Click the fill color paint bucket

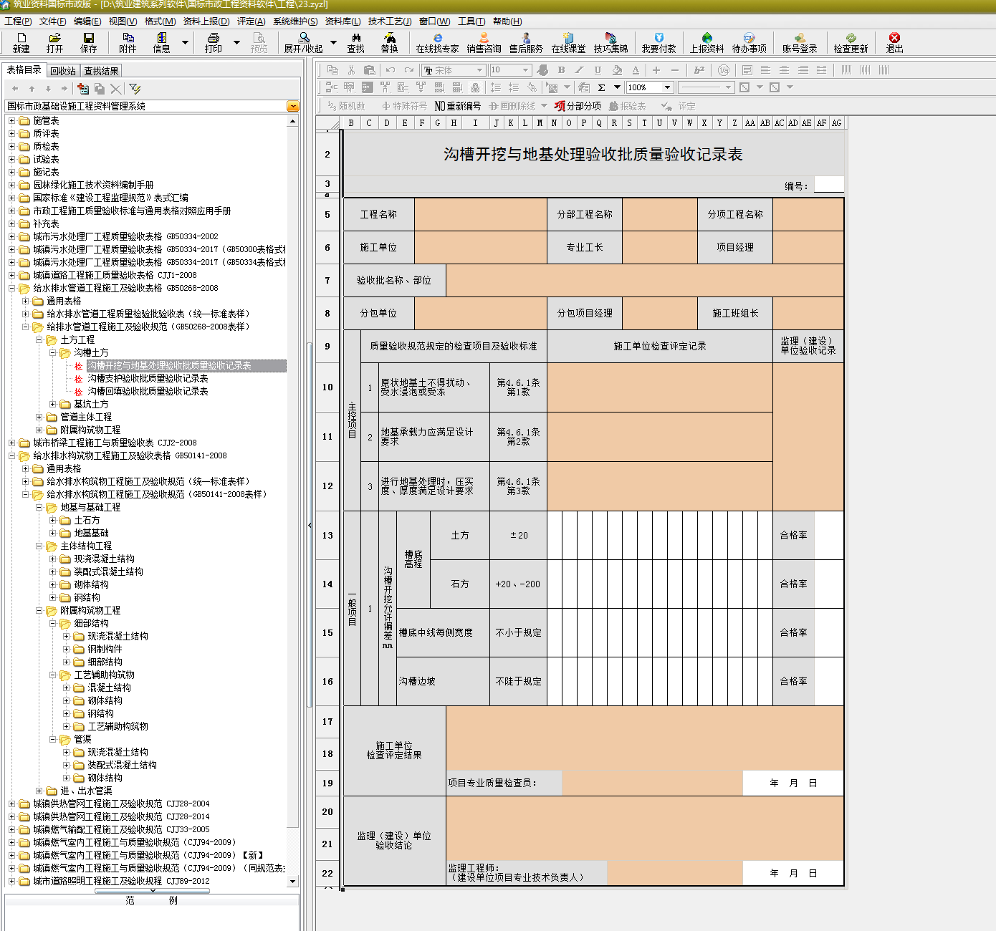[617, 70]
